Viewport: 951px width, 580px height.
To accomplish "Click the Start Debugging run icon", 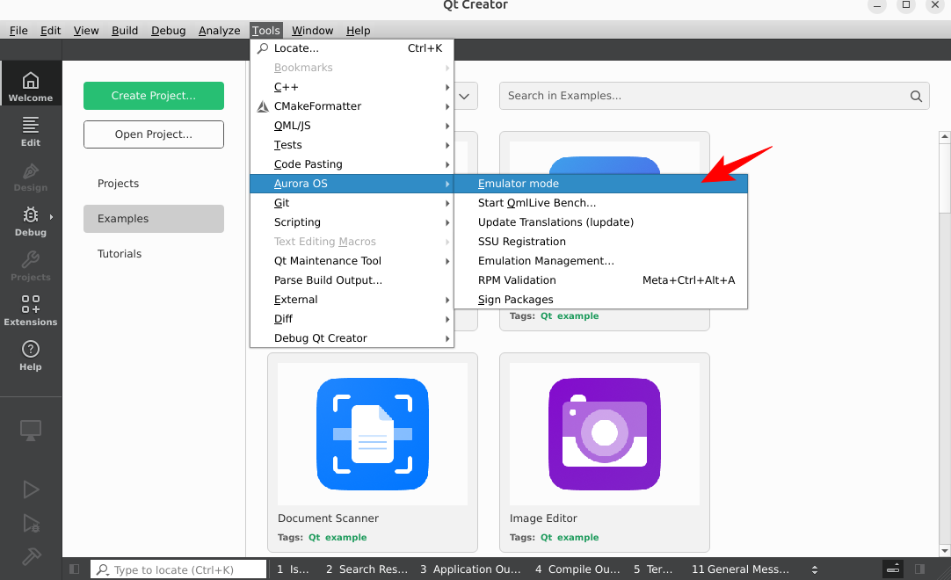I will 31,523.
